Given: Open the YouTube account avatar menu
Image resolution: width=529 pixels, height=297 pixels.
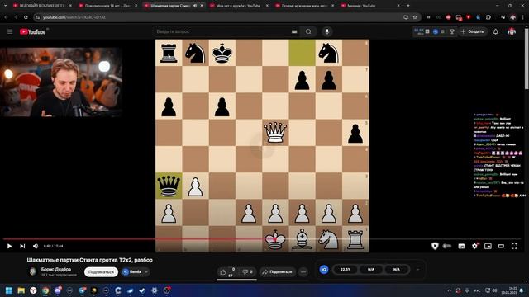Looking at the screenshot, I should point(512,31).
